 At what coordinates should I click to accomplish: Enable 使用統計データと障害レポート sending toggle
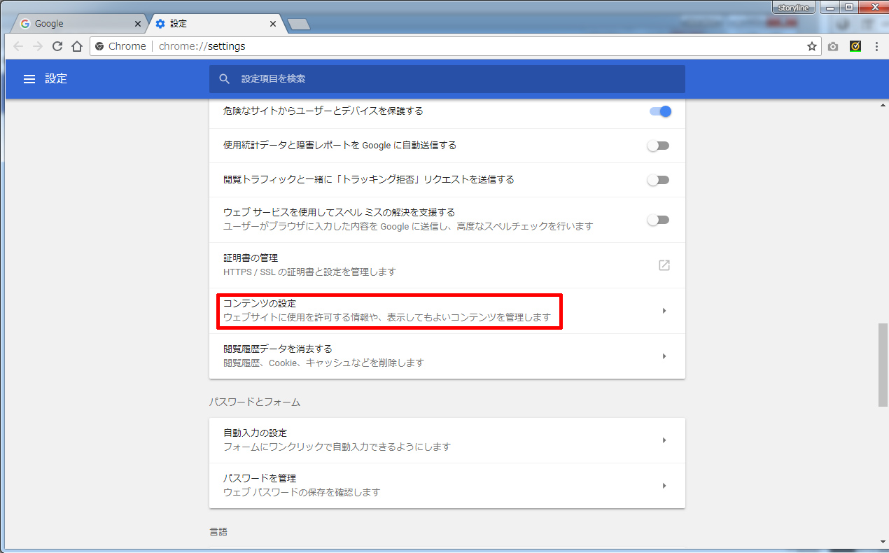[658, 146]
